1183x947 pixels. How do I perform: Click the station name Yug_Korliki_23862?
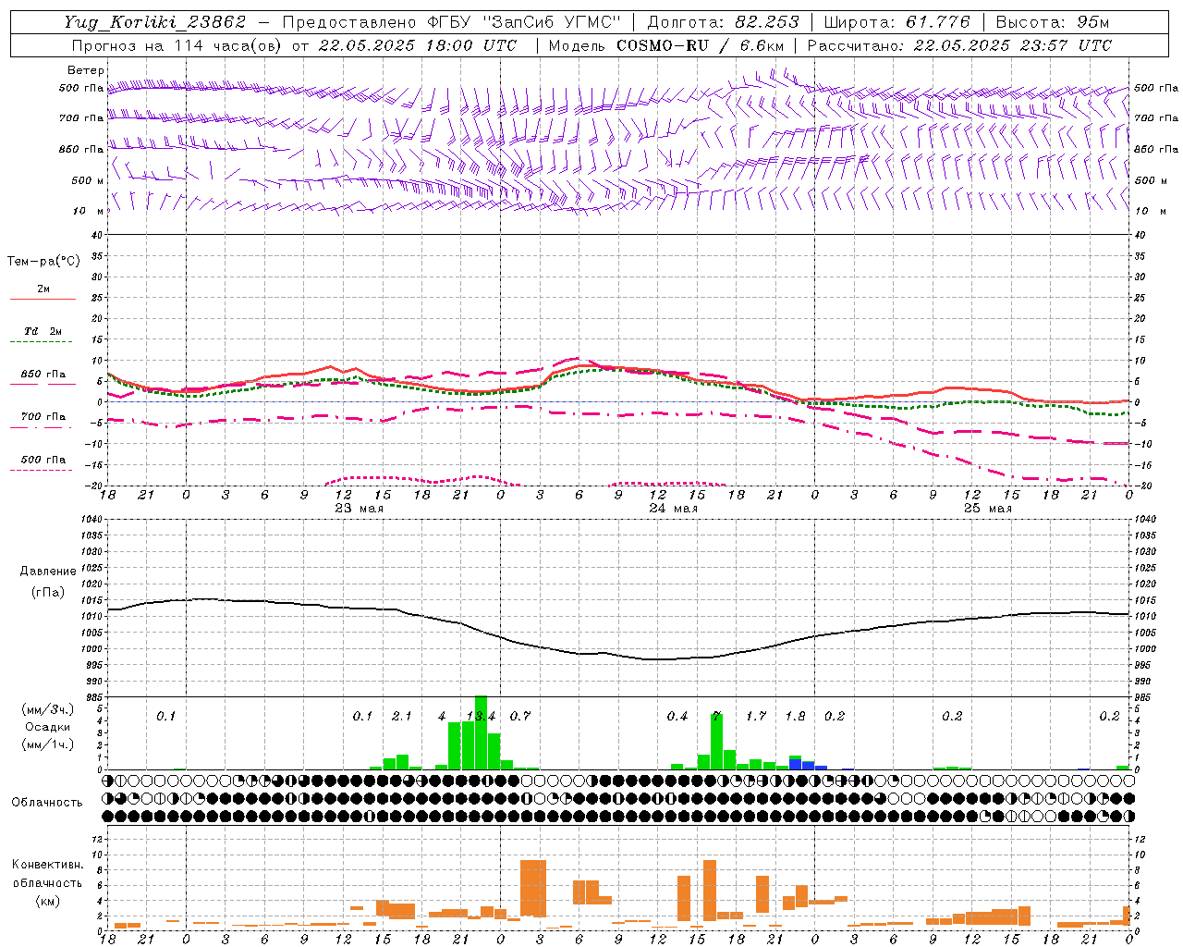155,22
